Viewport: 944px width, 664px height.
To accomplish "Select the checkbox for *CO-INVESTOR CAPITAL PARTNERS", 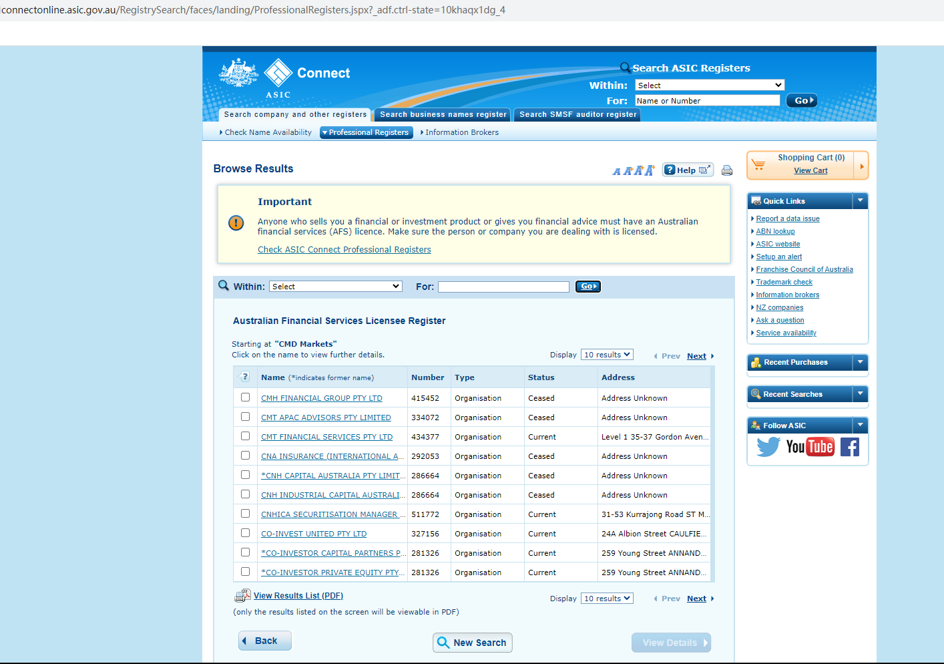I will (x=245, y=552).
